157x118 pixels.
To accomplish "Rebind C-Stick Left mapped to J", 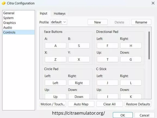I will click(x=107, y=83).
